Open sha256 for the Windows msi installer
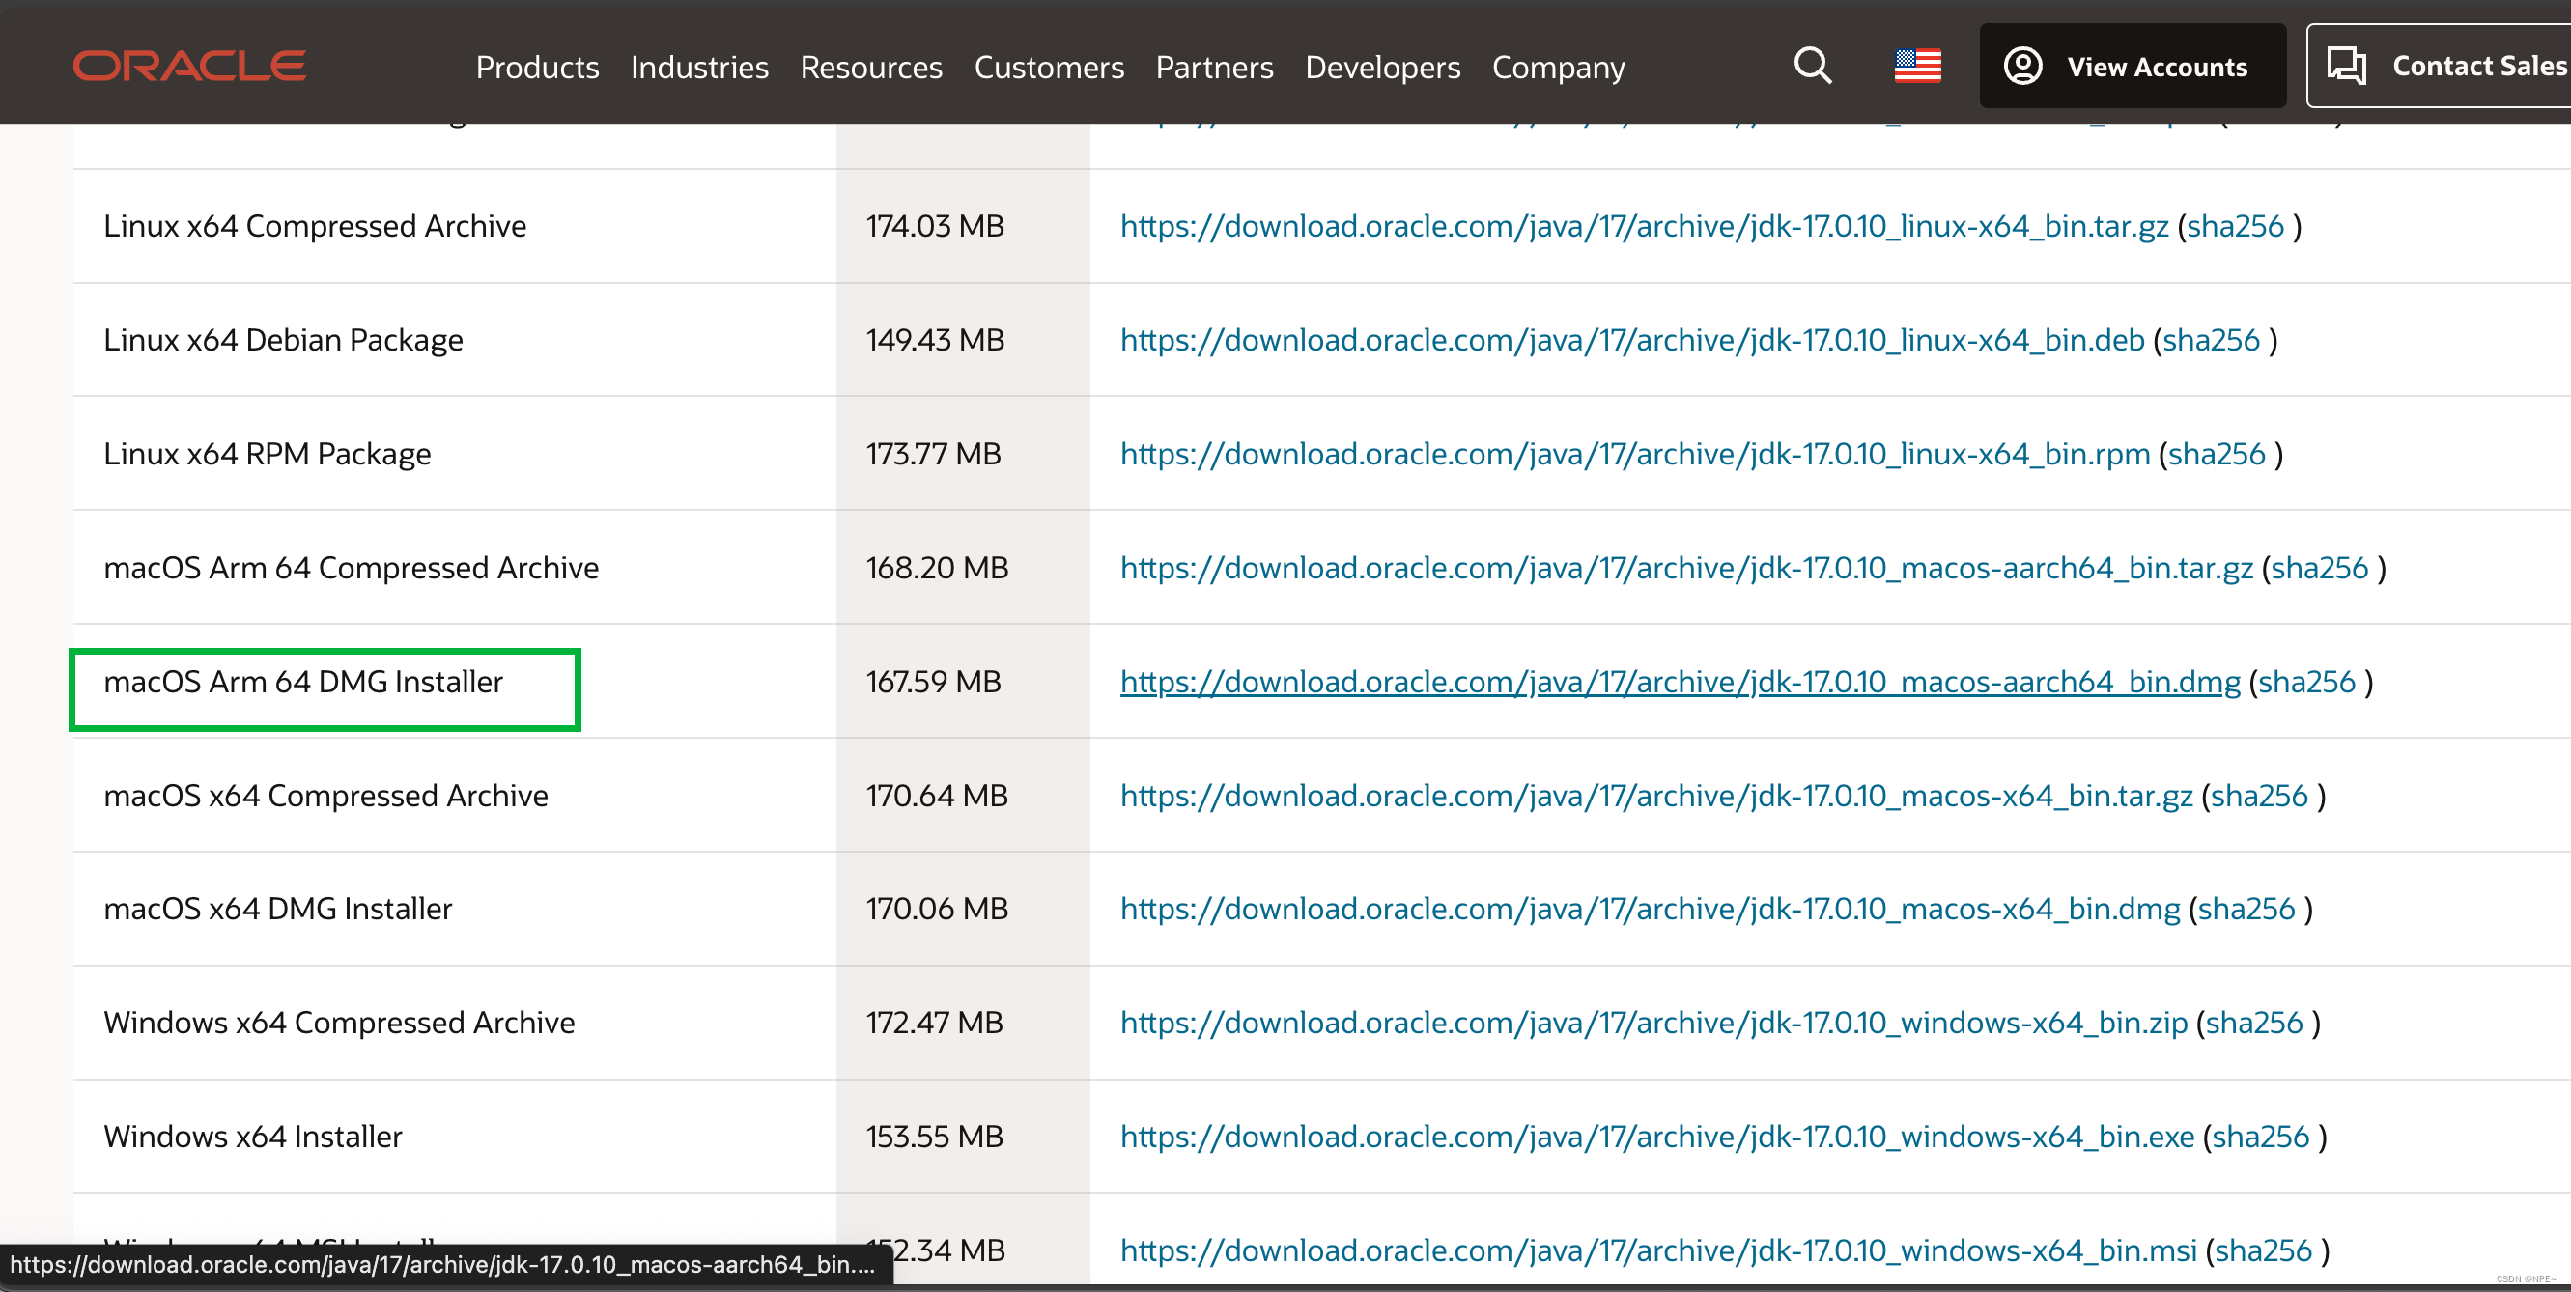2571x1292 pixels. (2264, 1250)
